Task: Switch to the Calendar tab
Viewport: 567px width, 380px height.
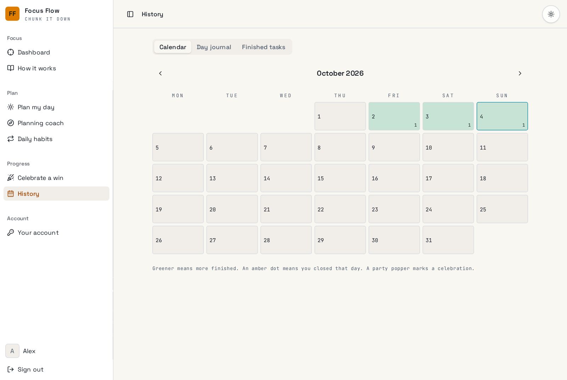Action: pyautogui.click(x=173, y=47)
